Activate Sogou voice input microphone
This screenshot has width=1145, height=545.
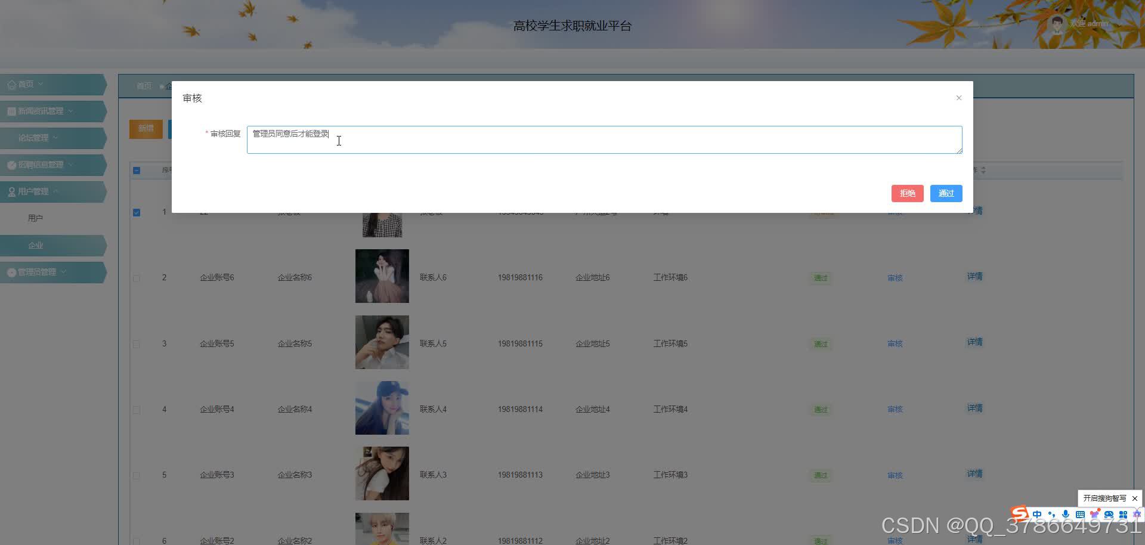tap(1066, 515)
